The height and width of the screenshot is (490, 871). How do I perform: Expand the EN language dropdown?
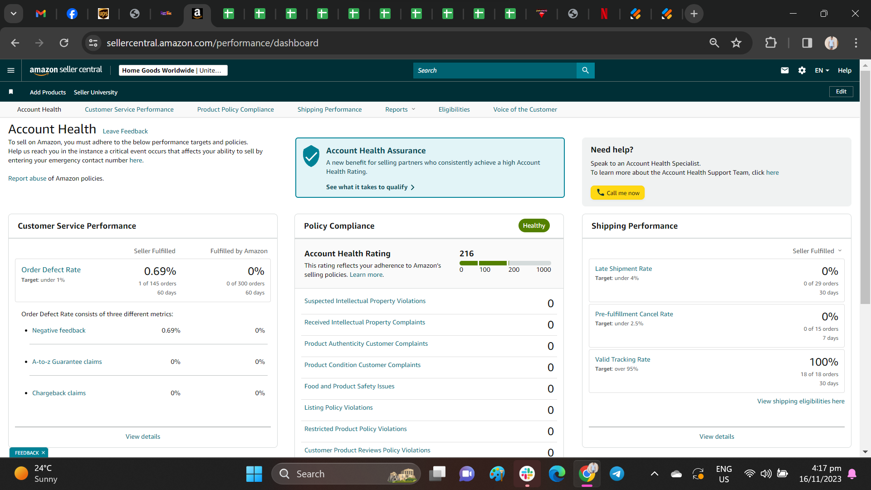pos(822,70)
